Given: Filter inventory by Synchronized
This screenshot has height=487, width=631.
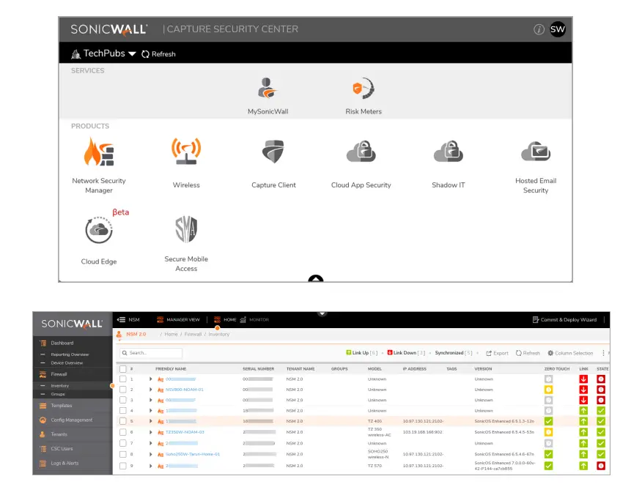Looking at the screenshot, I should click(x=454, y=353).
